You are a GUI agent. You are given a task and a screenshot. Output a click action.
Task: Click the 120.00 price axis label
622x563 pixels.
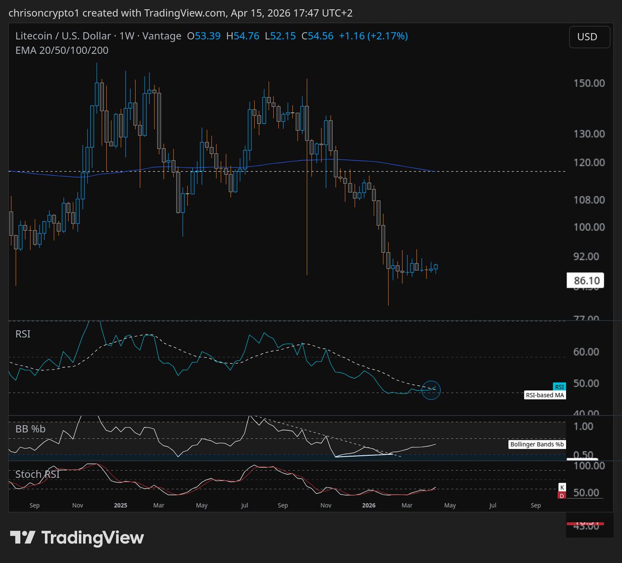tap(588, 162)
